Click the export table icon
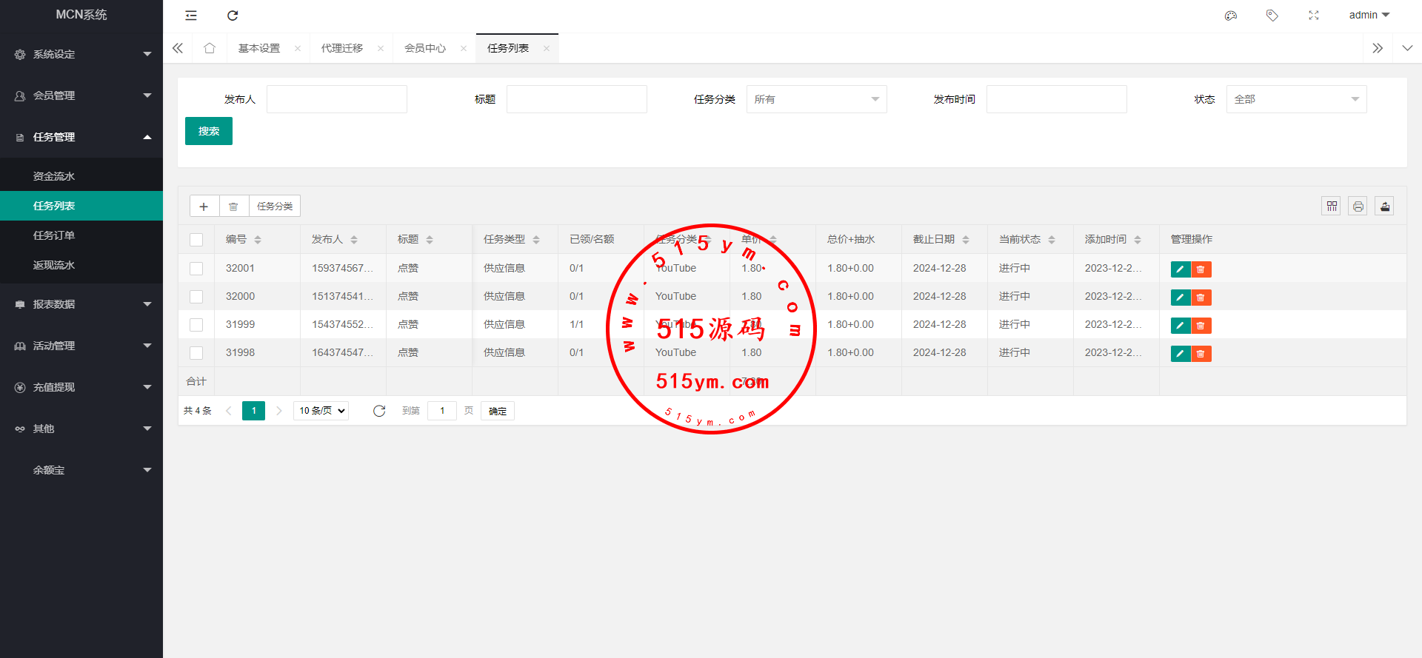The image size is (1422, 658). tap(1384, 207)
